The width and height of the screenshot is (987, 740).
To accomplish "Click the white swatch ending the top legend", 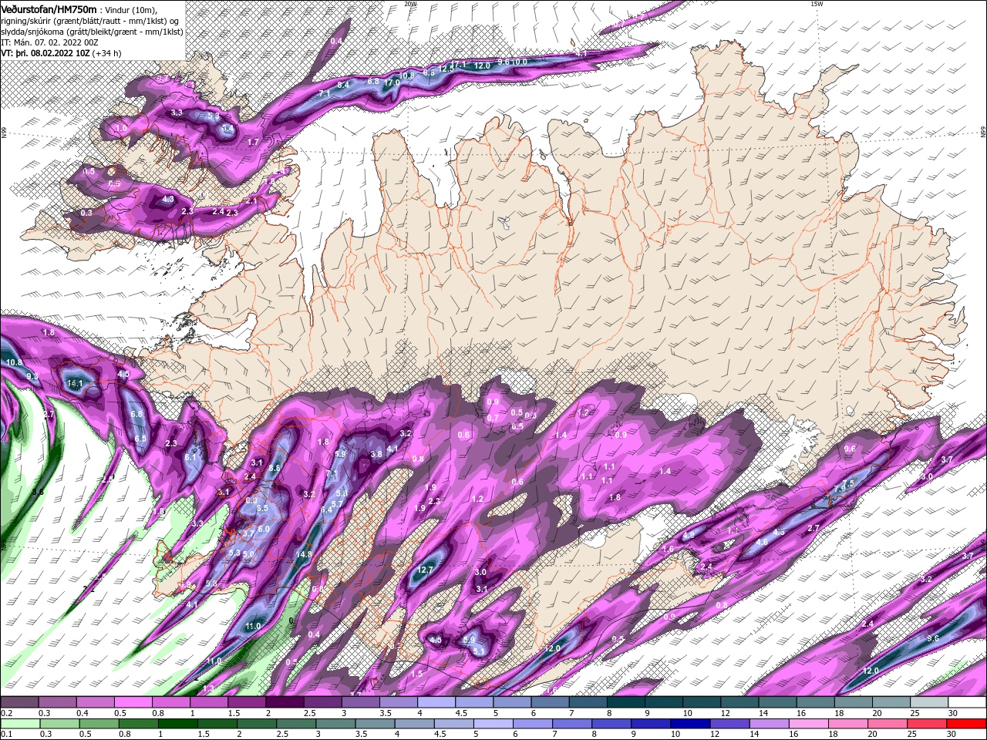I will (x=966, y=702).
